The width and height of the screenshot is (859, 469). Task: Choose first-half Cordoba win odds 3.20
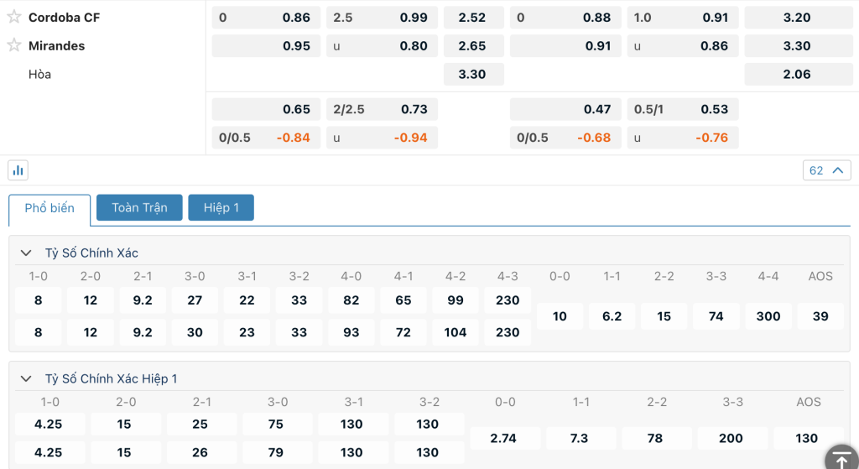coord(799,18)
